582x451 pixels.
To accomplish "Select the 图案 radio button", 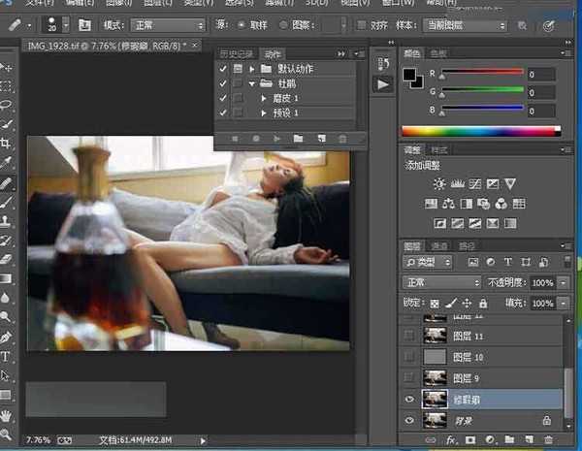I will click(x=284, y=25).
